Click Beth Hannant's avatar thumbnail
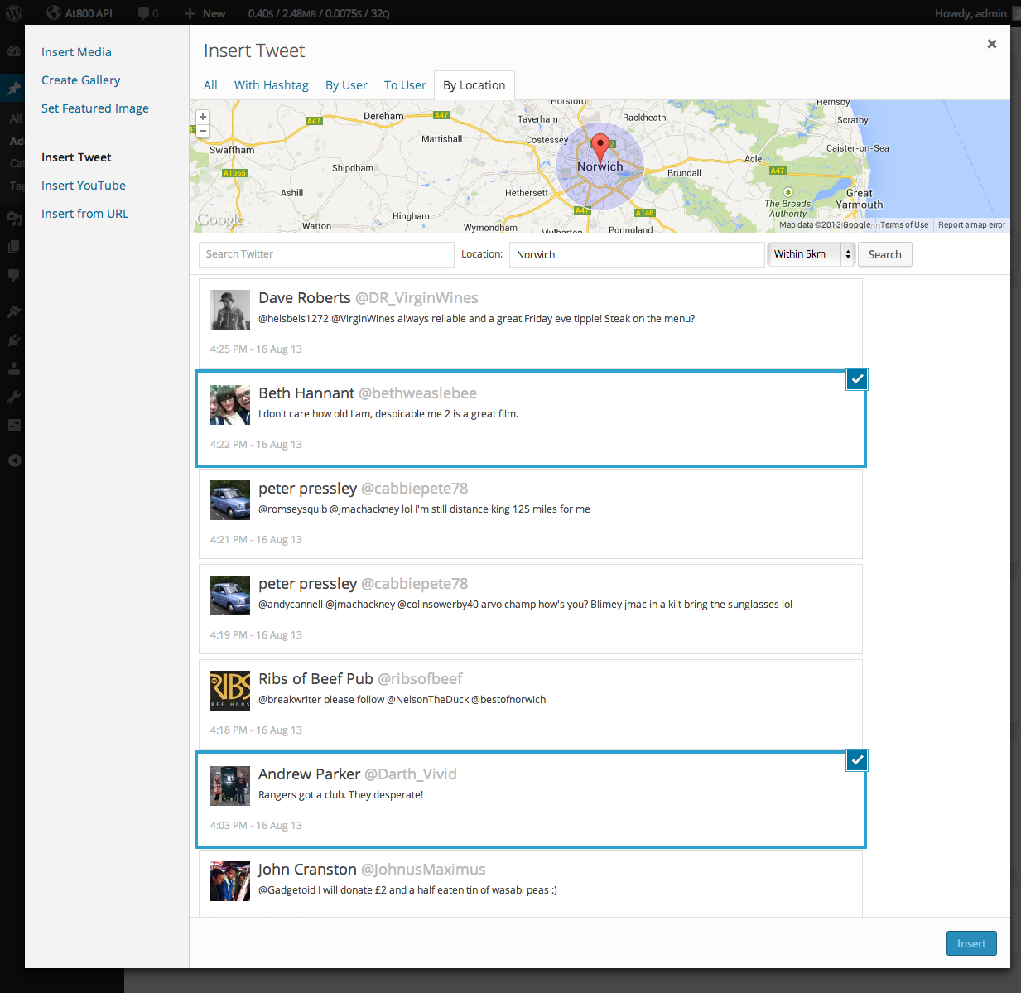The width and height of the screenshot is (1021, 993). tap(230, 405)
